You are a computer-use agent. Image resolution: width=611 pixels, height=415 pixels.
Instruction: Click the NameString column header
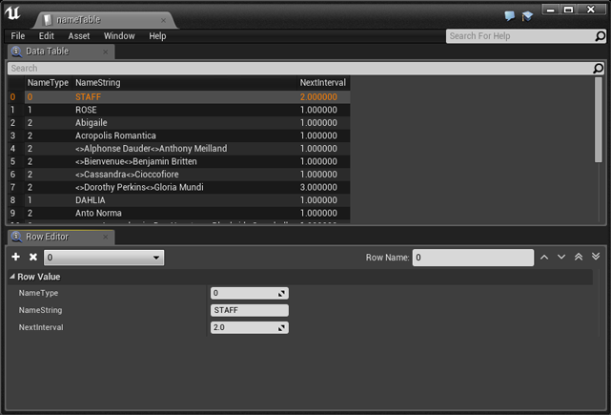(185, 83)
